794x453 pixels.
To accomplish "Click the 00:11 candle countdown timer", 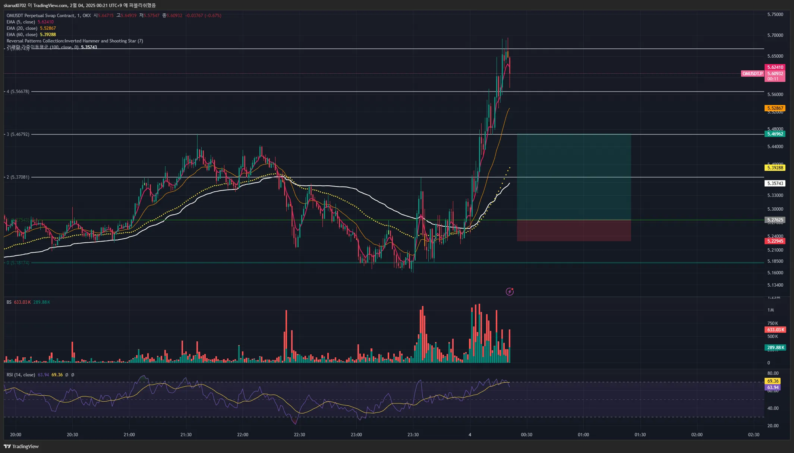I will (773, 79).
